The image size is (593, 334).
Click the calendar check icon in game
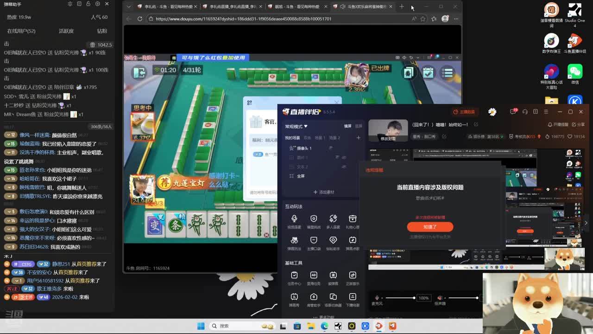429,73
